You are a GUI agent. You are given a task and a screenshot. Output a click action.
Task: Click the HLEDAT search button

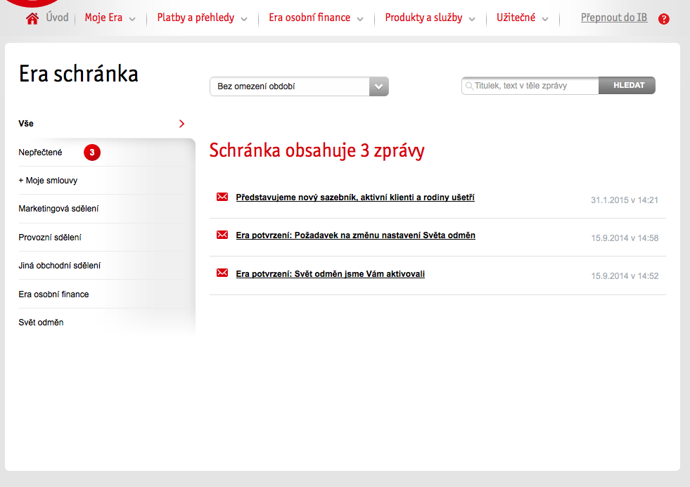coord(627,85)
